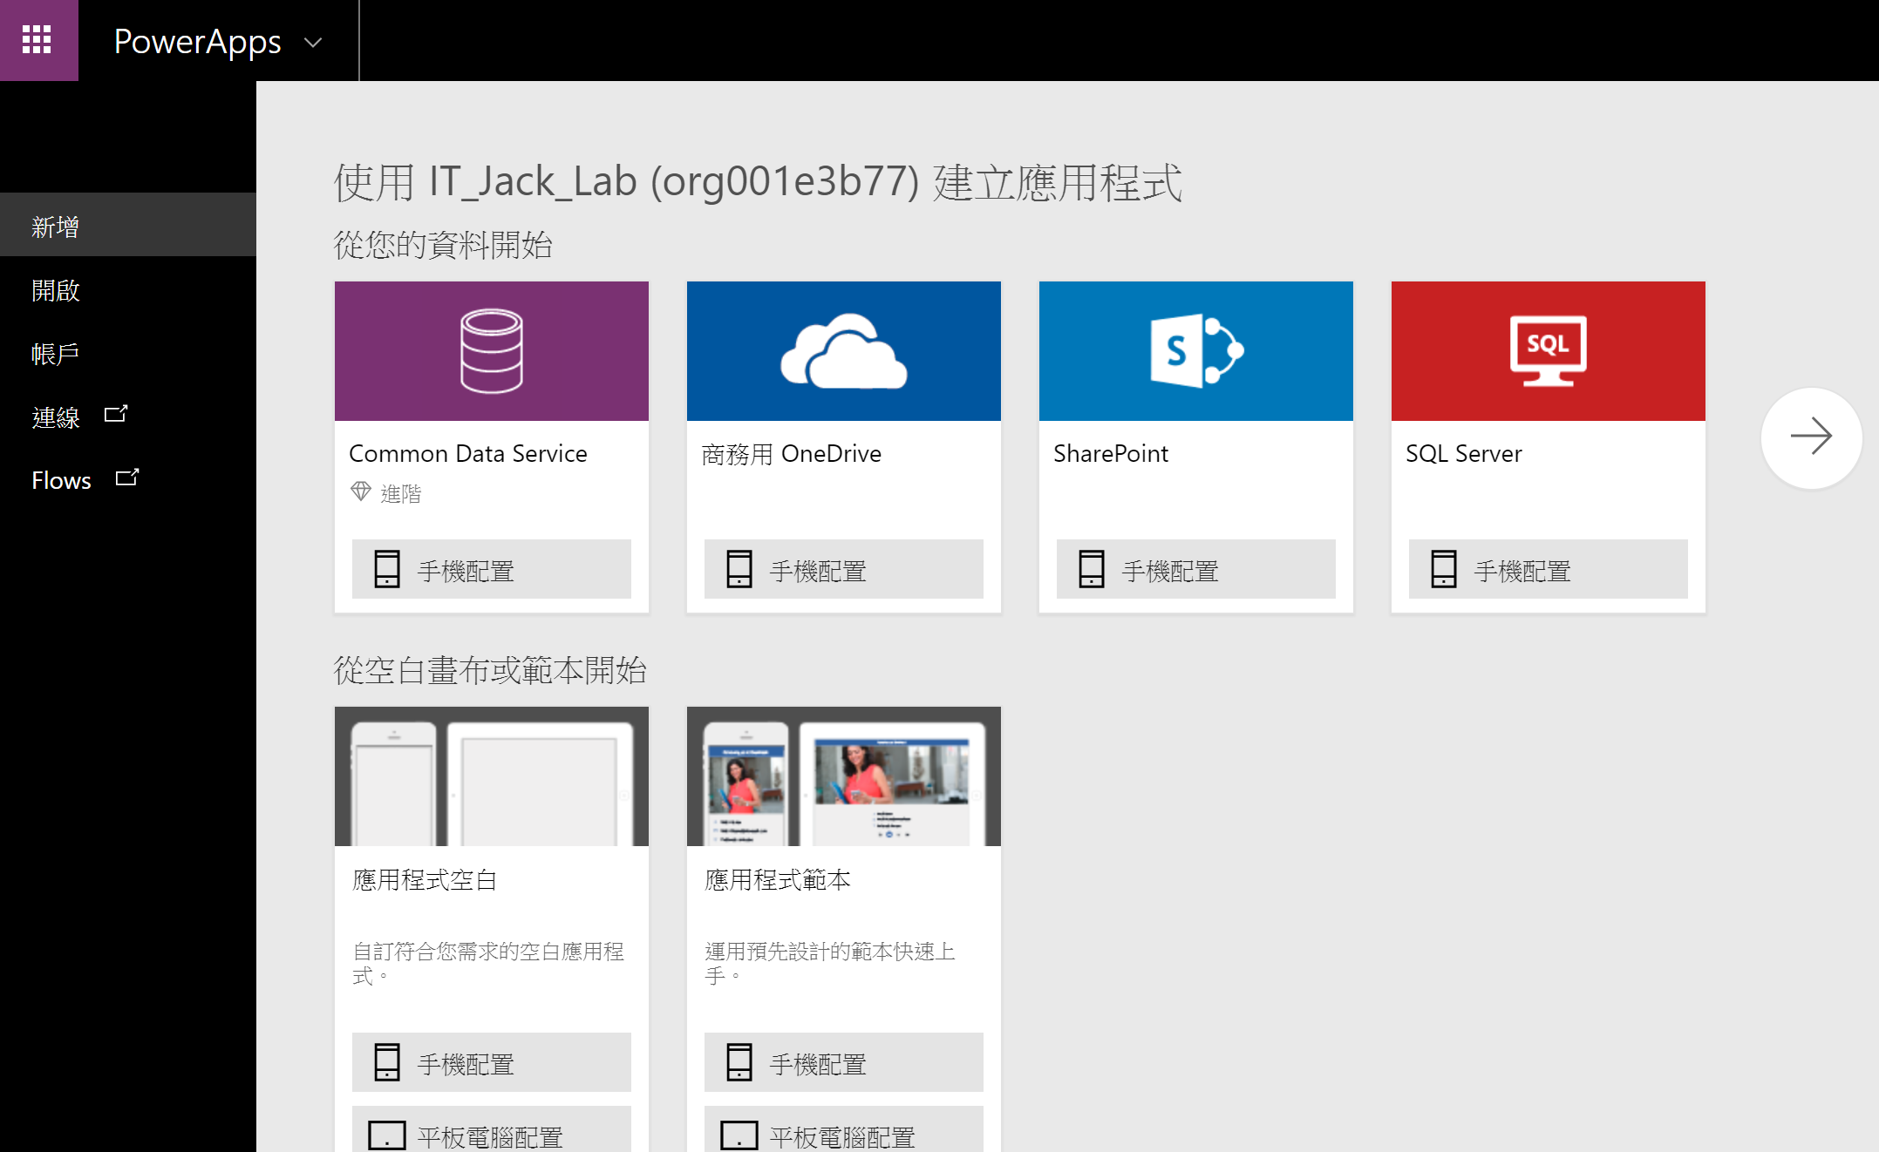Screen dimensions: 1879x1152
Task: Click tablet icon in 應用程式空白 card
Action: point(387,1135)
